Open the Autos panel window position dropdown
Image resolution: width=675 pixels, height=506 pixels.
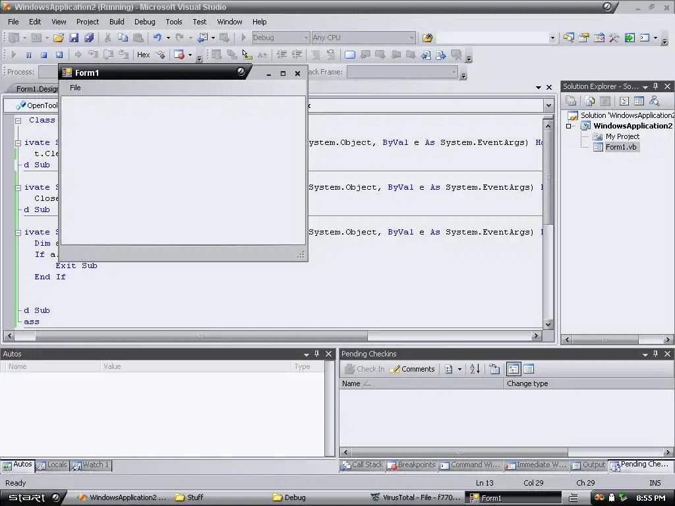click(307, 354)
